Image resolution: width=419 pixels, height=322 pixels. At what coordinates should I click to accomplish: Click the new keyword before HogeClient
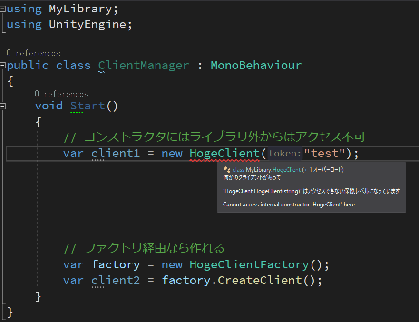pos(172,153)
